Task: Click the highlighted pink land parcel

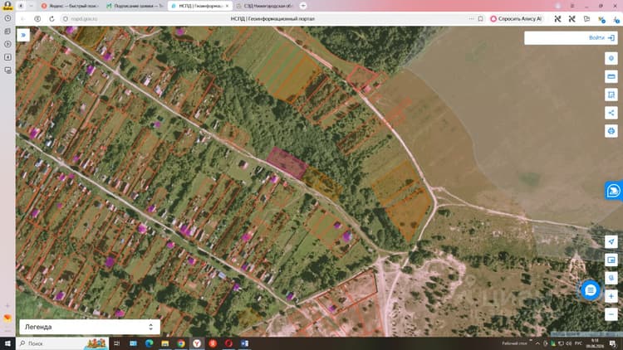Action: [x=287, y=163]
